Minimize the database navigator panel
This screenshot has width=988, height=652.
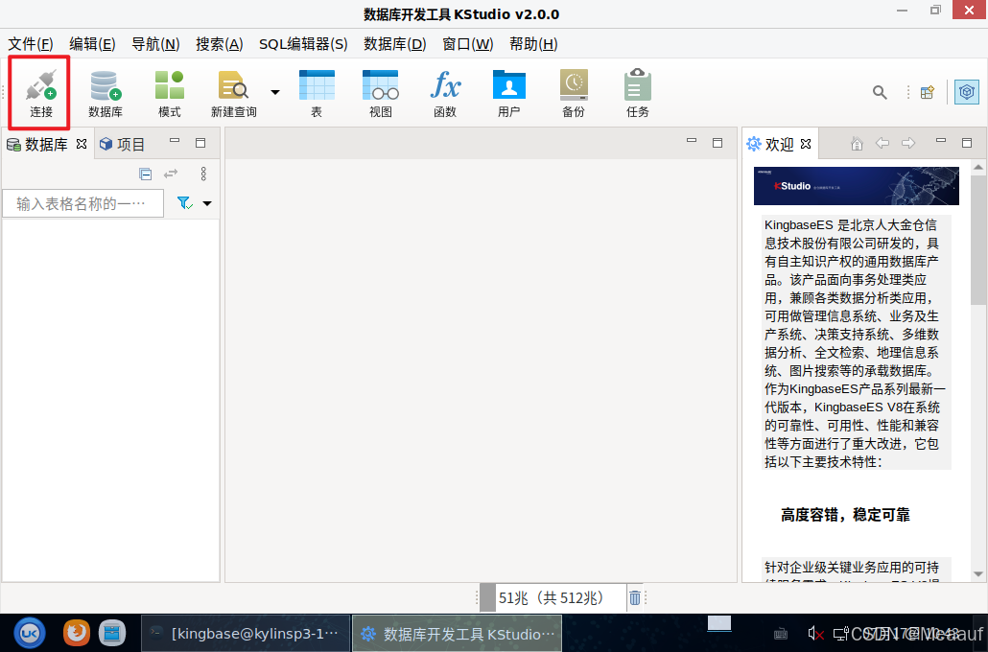coord(175,141)
